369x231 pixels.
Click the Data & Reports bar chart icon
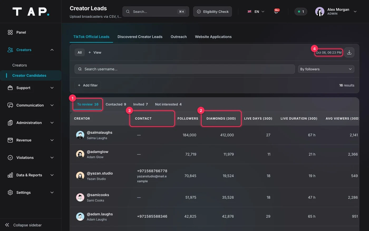(x=10, y=175)
